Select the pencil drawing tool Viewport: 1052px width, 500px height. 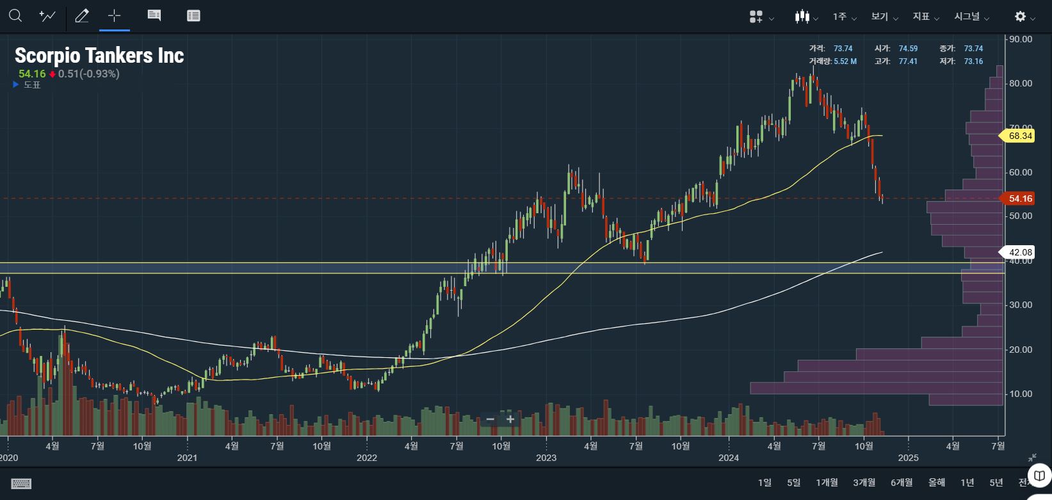(82, 16)
